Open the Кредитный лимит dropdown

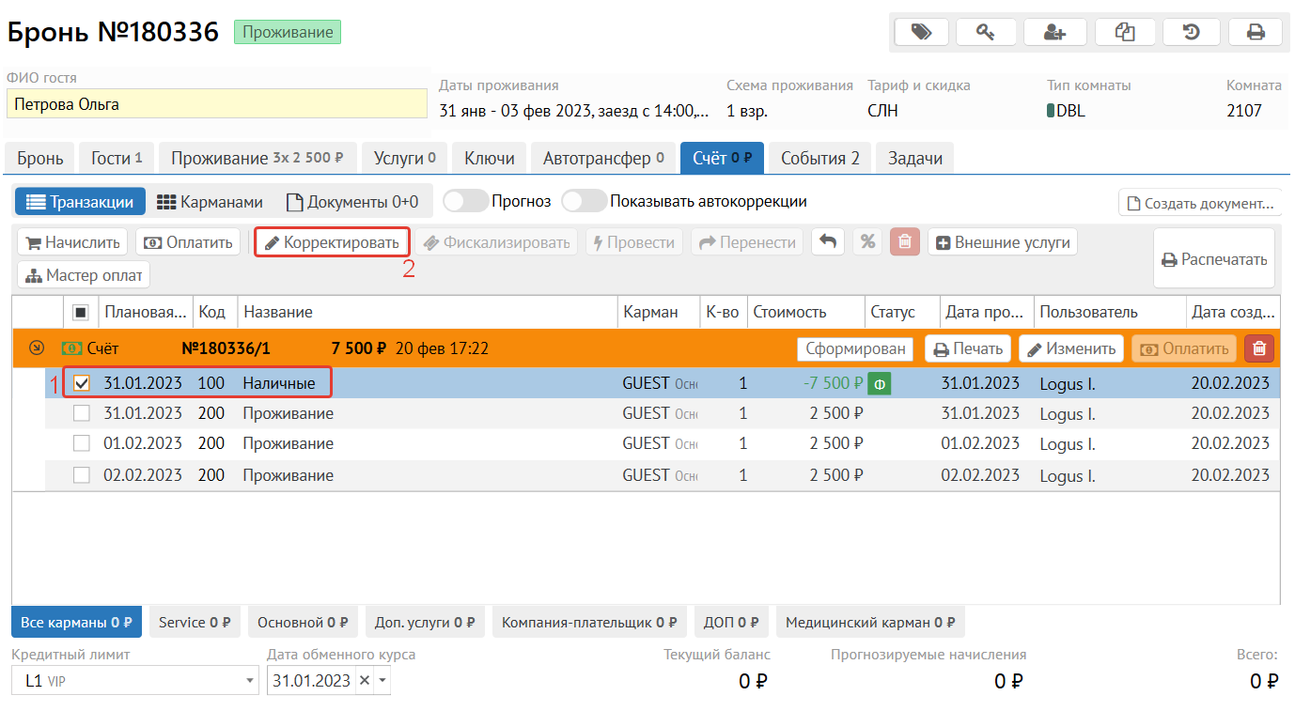click(x=250, y=681)
